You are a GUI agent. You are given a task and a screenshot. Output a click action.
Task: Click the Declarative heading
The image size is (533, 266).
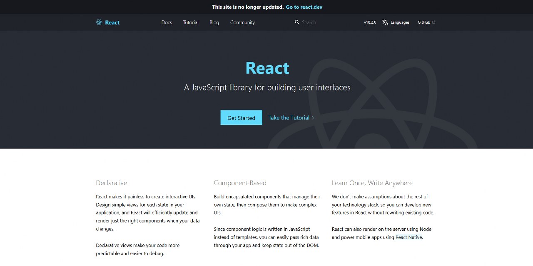point(112,183)
